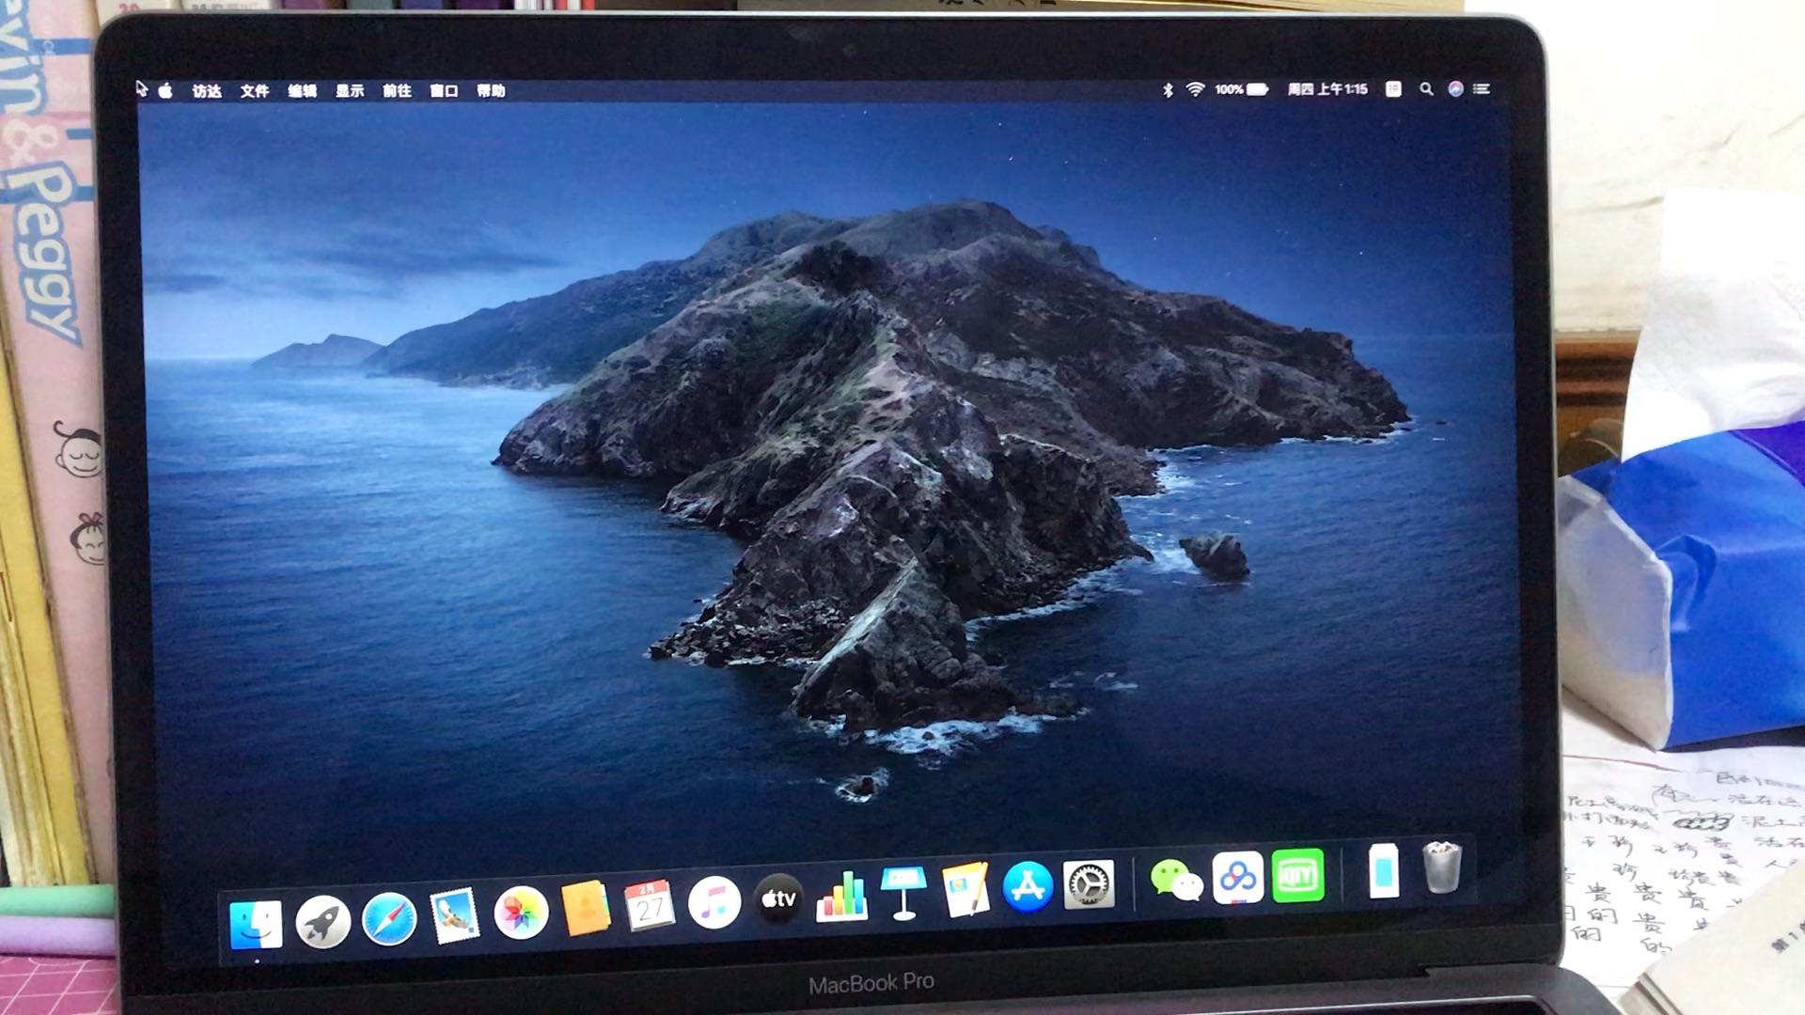1805x1015 pixels.
Task: Open the 100% battery status menu
Action: 1241,89
